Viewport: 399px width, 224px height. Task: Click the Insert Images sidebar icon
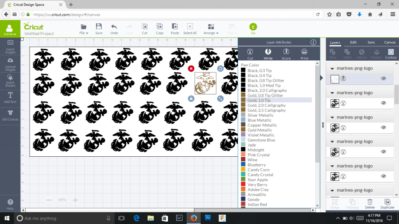(x=11, y=44)
